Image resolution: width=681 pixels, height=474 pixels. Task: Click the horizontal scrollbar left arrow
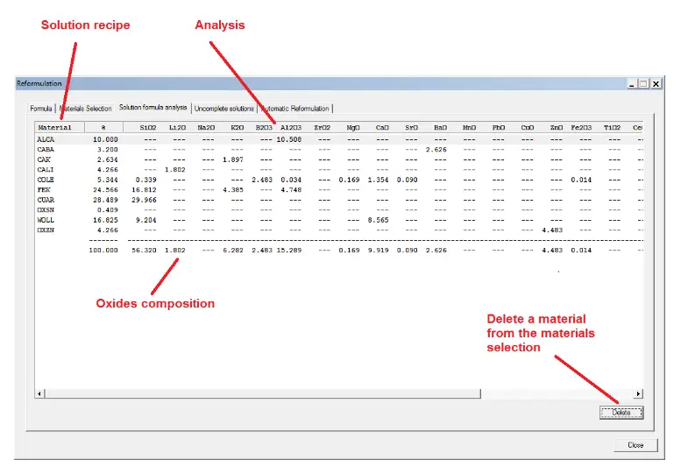(39, 395)
